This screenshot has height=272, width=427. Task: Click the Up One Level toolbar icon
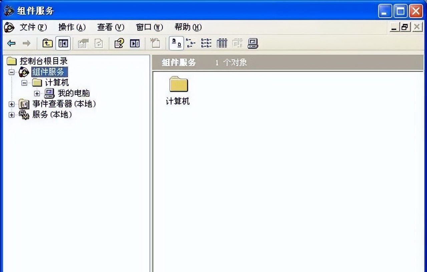click(x=47, y=43)
